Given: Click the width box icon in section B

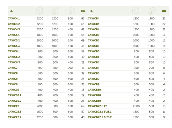Looking at the screenshot, I should click(136, 11).
